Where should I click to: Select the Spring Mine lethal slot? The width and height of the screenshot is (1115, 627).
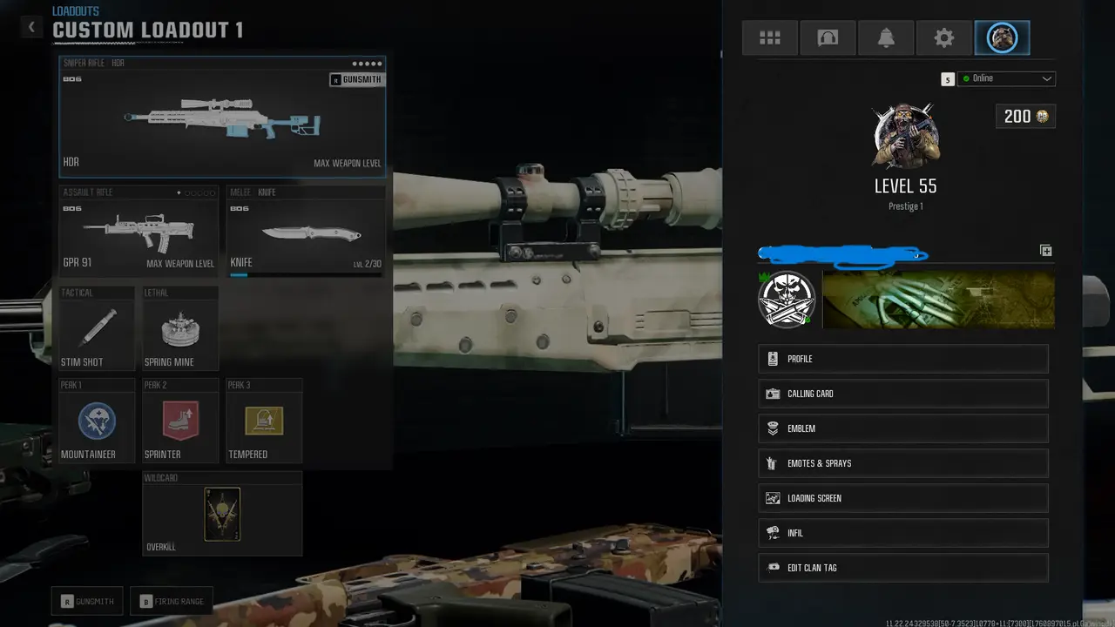point(180,329)
